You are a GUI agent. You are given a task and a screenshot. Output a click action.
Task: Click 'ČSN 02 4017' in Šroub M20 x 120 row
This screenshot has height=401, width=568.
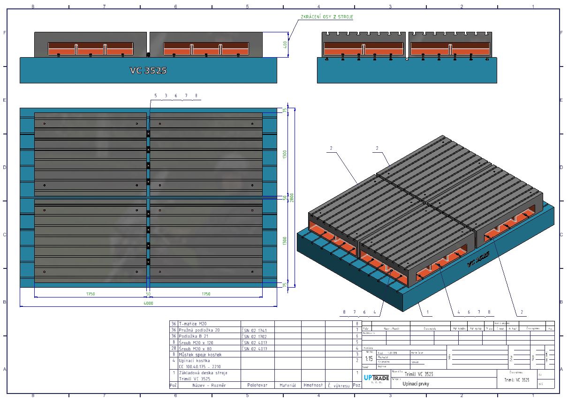(x=254, y=342)
